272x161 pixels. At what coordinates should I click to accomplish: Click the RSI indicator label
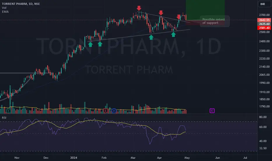point(4,118)
